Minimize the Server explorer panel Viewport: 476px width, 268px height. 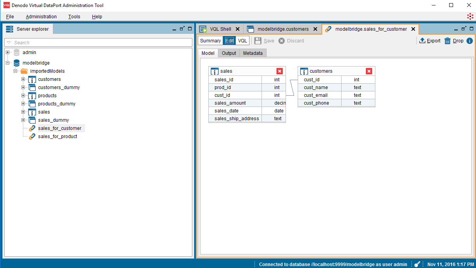[x=174, y=29]
